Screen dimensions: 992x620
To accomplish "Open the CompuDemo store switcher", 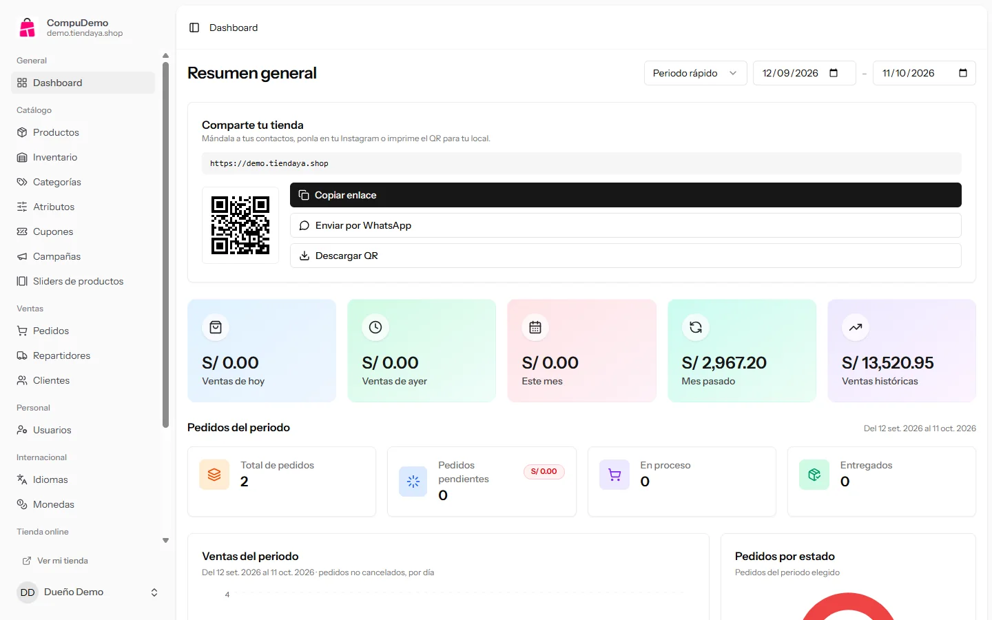I will click(87, 28).
